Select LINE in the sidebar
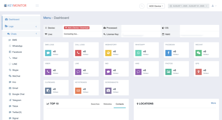Viewport: 222px width, 120px height. pyautogui.click(x=14, y=64)
